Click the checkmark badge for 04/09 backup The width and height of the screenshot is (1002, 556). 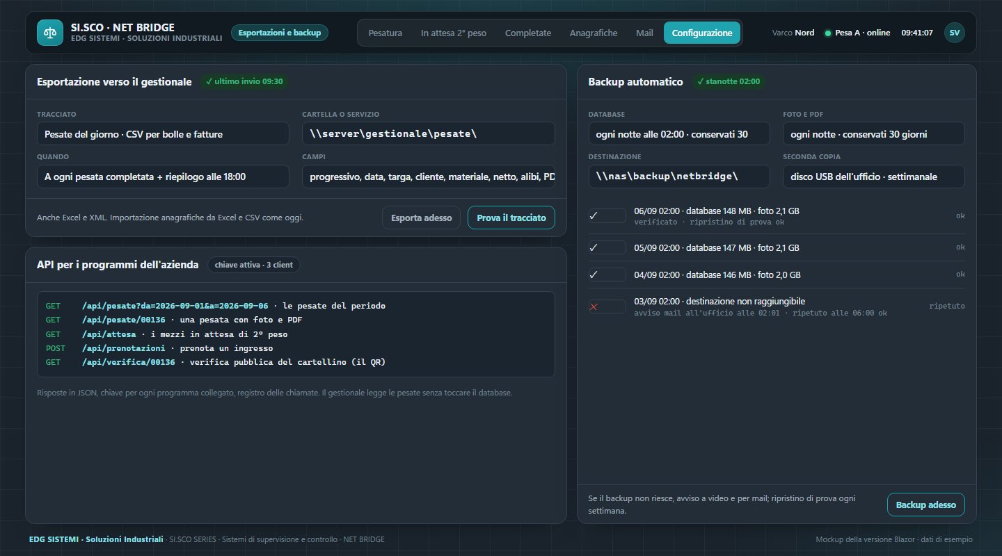(607, 275)
